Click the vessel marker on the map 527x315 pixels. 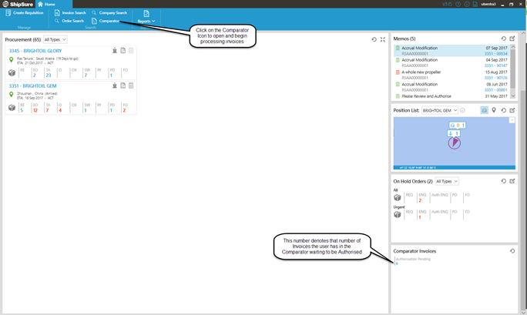455,142
